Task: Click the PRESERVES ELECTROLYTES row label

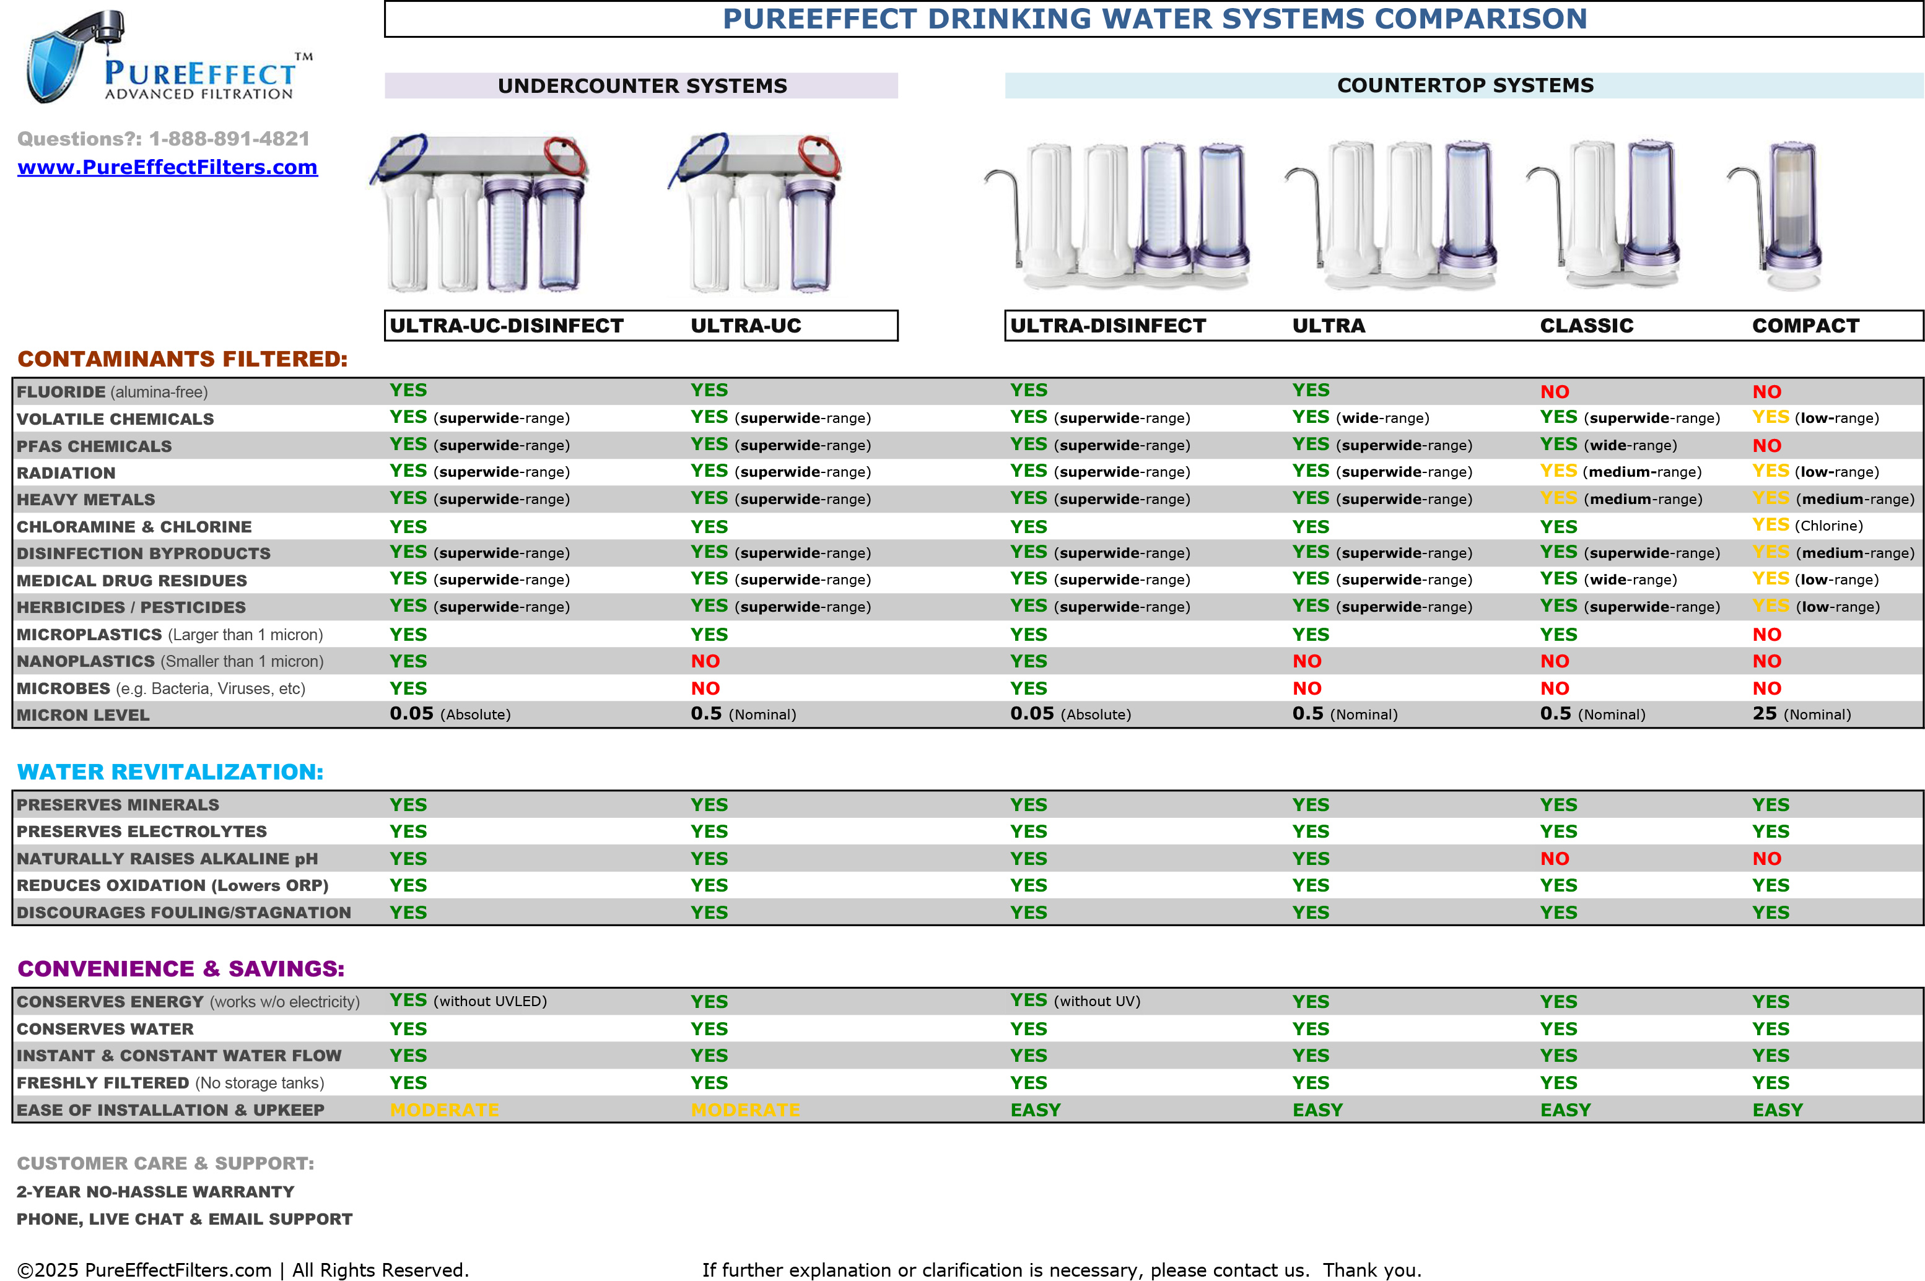Action: pos(141,832)
